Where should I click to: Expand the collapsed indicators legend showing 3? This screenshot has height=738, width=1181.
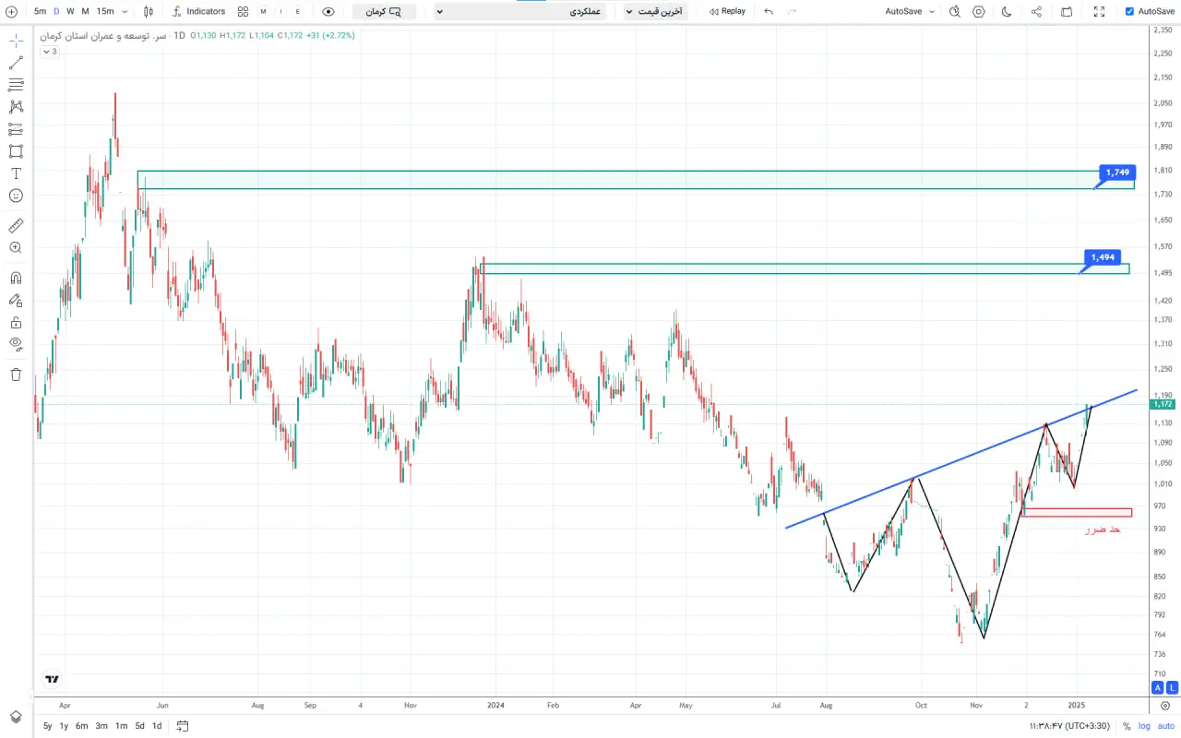click(x=49, y=52)
